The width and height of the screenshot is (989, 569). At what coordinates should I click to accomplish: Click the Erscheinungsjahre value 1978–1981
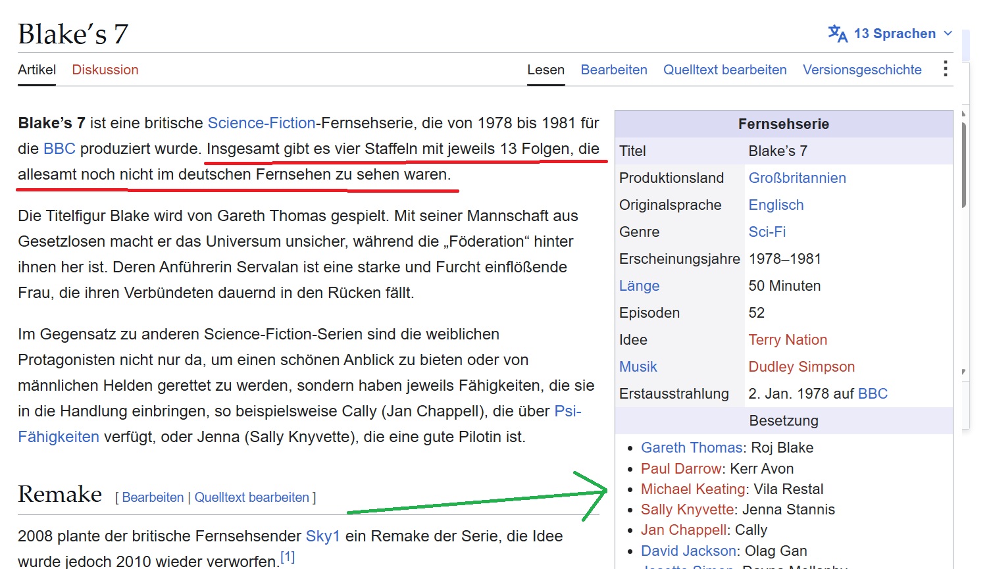tap(785, 259)
